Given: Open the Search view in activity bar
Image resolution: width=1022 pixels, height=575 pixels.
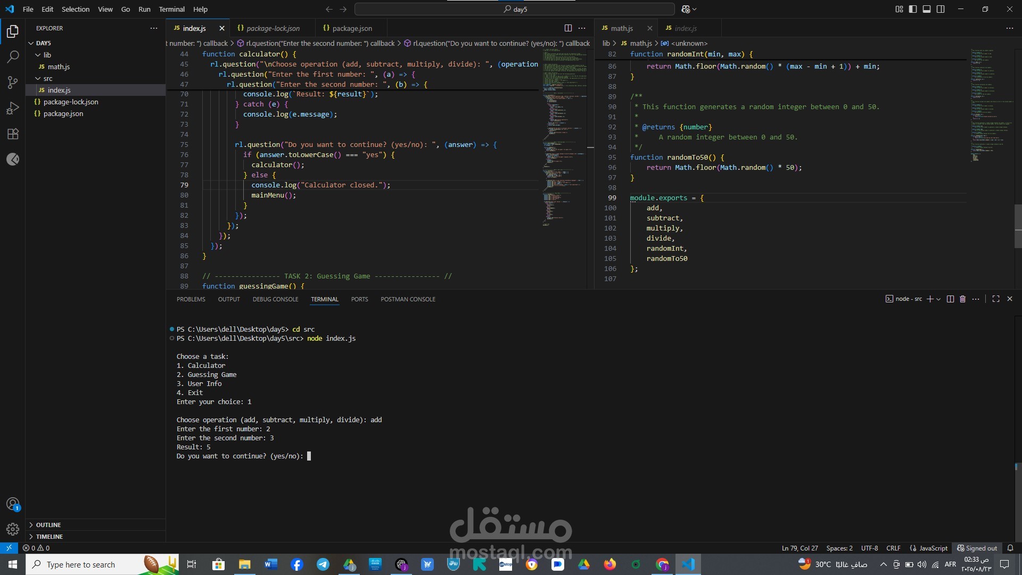Looking at the screenshot, I should click(13, 56).
